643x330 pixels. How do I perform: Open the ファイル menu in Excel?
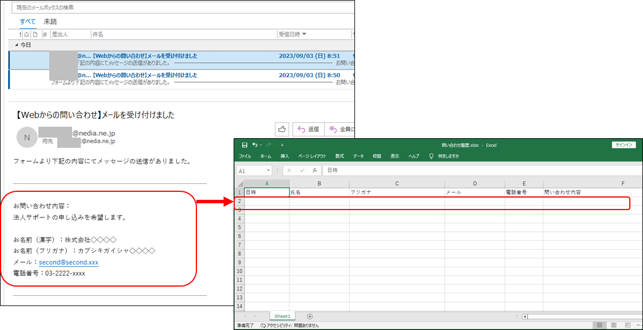pos(245,156)
